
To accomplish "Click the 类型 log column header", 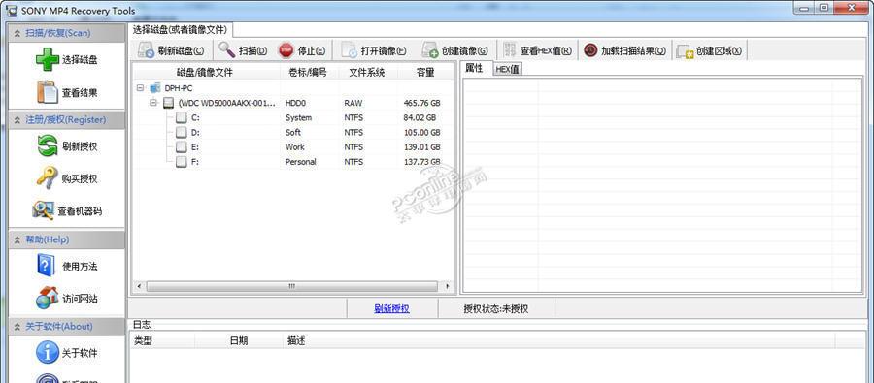I will tap(162, 340).
